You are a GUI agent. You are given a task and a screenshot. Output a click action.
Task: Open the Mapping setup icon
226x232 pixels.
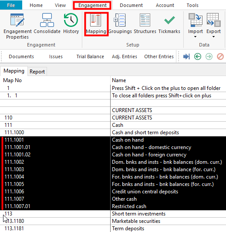point(96,20)
